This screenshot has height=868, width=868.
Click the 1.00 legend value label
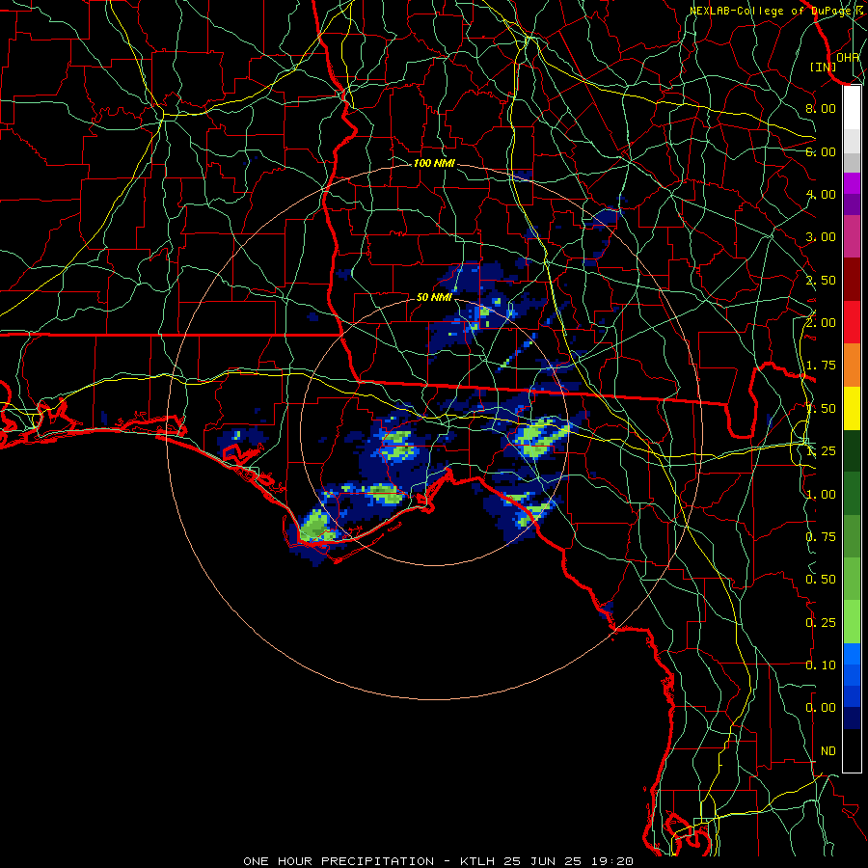pos(821,495)
